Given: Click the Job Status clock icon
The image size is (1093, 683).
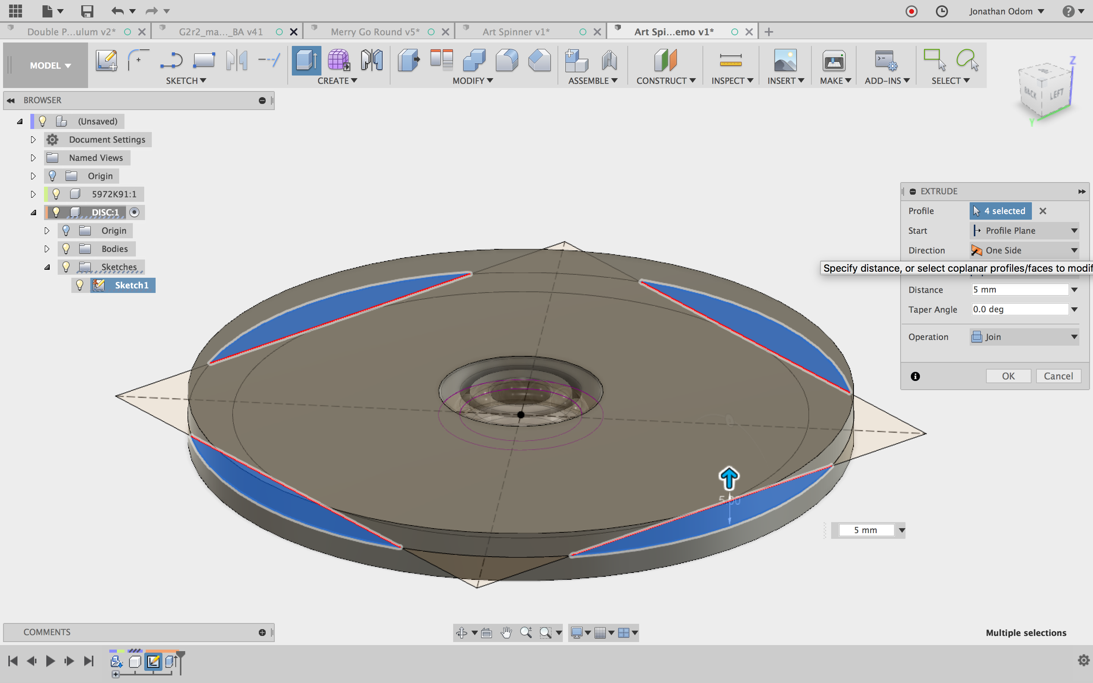Looking at the screenshot, I should (942, 11).
